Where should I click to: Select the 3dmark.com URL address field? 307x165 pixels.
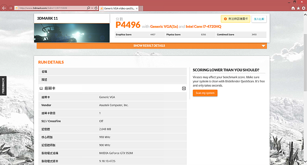[x=50, y=8]
